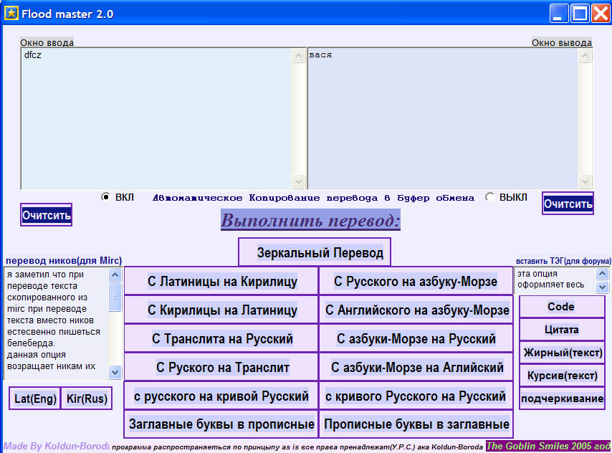Select the ВКЛ radio button

click(105, 197)
